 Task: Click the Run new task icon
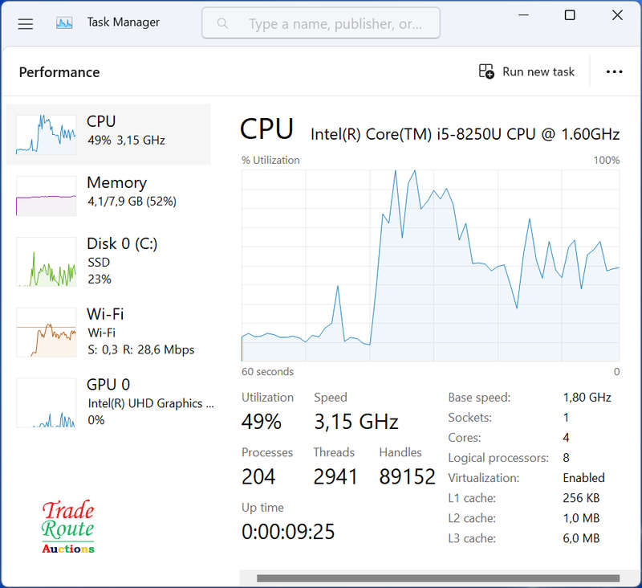[x=486, y=71]
